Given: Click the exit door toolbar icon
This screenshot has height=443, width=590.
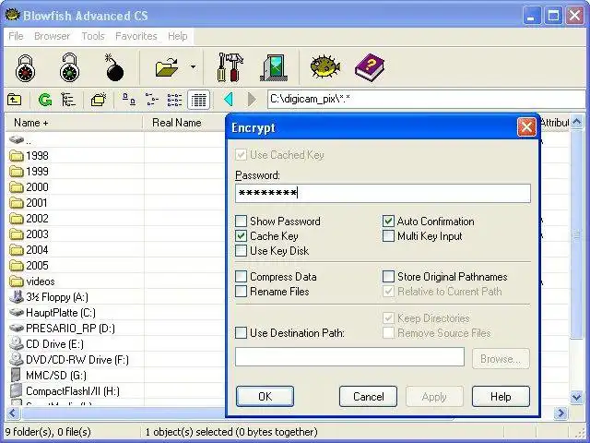Looking at the screenshot, I should (x=275, y=68).
